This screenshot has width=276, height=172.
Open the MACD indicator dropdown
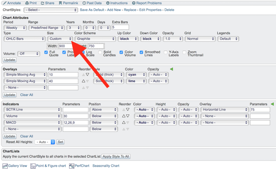pos(32,123)
